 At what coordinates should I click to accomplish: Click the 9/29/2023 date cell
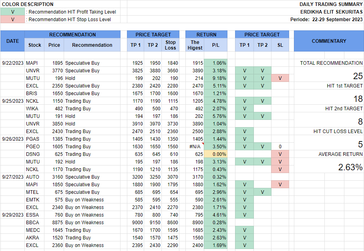(x=12, y=215)
